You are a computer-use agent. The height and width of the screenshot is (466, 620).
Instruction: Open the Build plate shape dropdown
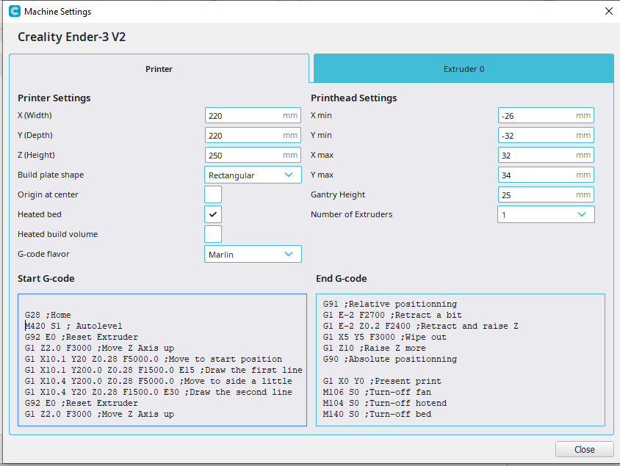[253, 175]
